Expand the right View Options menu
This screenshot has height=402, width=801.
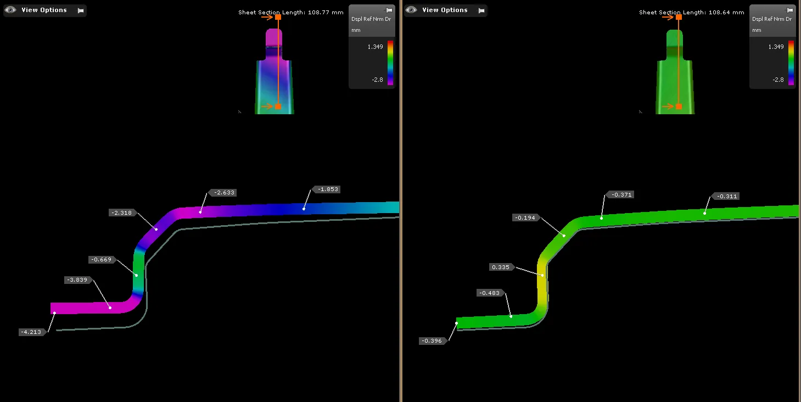445,10
